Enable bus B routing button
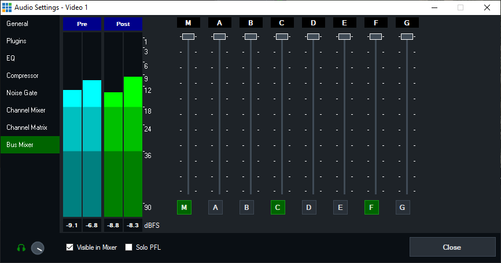The image size is (501, 263). pos(246,207)
